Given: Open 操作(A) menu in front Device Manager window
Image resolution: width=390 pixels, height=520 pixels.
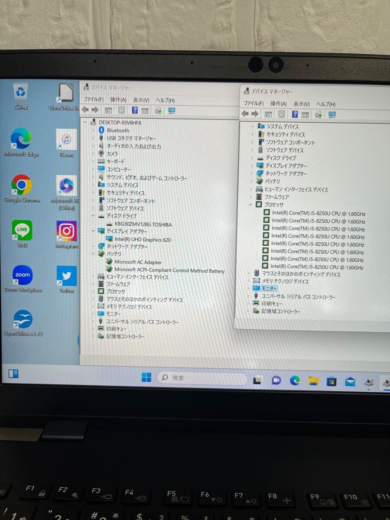Looking at the screenshot, I should [278, 104].
